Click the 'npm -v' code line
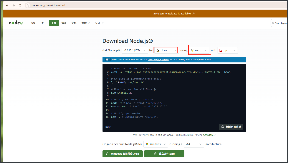Image resolution: width=288 pixels, height=163 pixels. [x=134, y=117]
